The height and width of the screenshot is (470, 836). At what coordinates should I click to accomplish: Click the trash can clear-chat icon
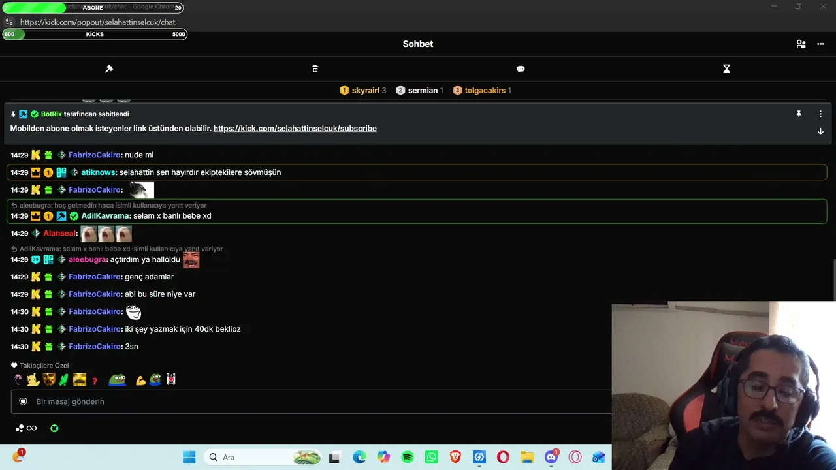click(x=315, y=69)
